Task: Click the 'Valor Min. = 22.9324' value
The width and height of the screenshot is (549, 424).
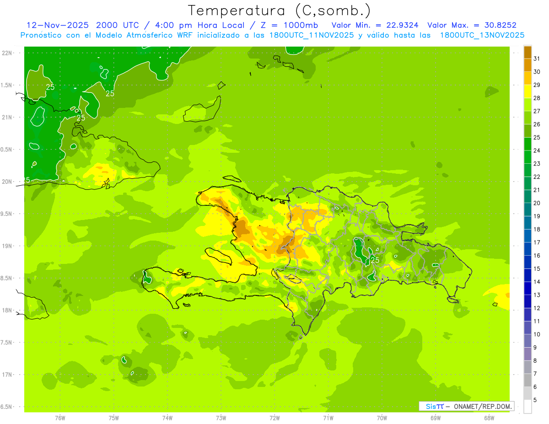Action: point(376,25)
